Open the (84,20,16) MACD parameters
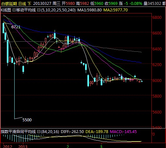The height and width of the screenshot is (148, 166). coord(50,132)
